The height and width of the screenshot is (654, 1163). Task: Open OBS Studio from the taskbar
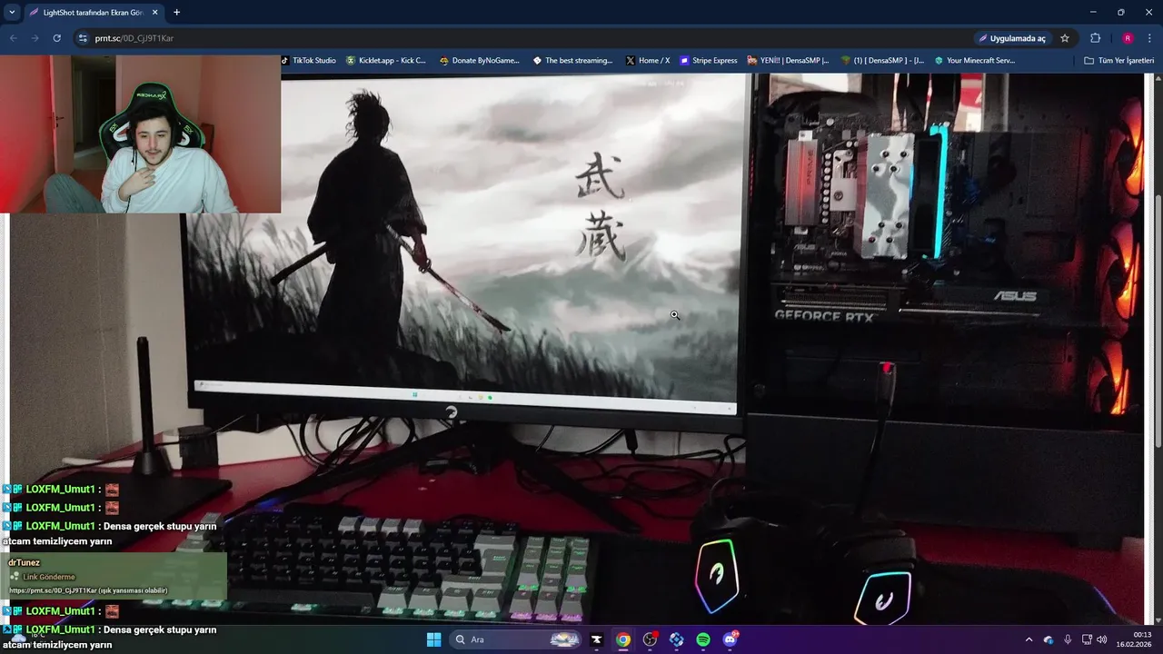click(x=650, y=639)
